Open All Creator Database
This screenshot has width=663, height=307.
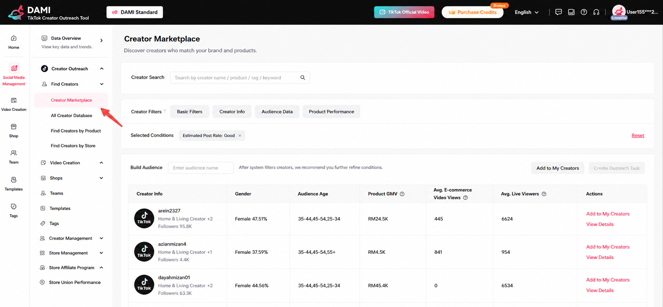click(x=71, y=115)
